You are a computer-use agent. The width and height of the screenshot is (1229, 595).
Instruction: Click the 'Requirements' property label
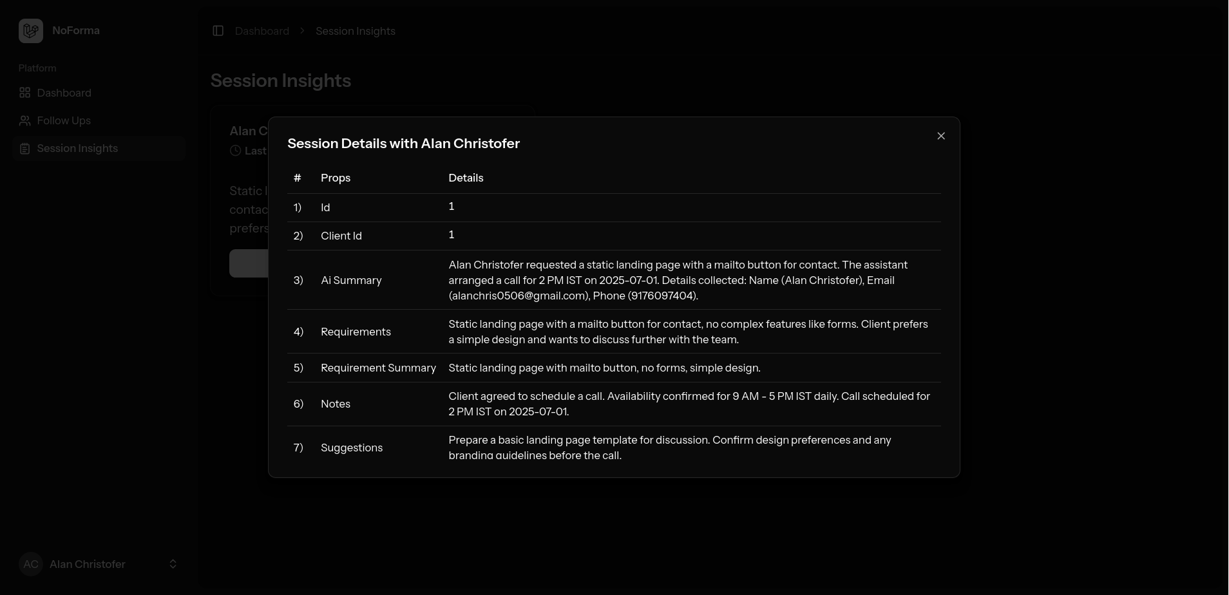[356, 332]
